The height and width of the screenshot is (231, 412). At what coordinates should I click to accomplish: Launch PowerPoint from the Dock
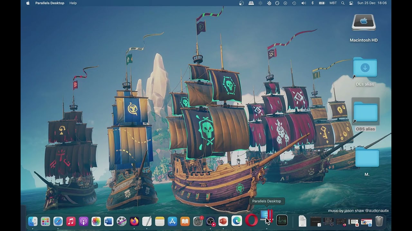coord(223,221)
